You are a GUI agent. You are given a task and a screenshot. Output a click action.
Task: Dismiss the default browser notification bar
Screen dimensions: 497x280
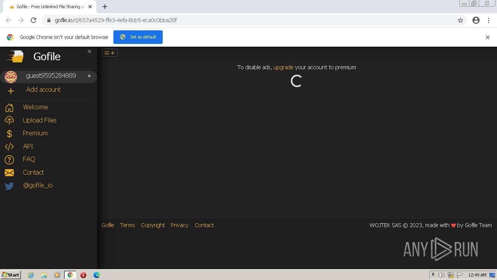click(488, 37)
